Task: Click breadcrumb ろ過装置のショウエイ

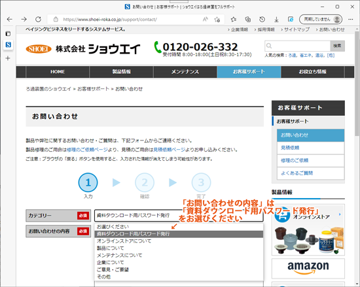Action: point(48,89)
